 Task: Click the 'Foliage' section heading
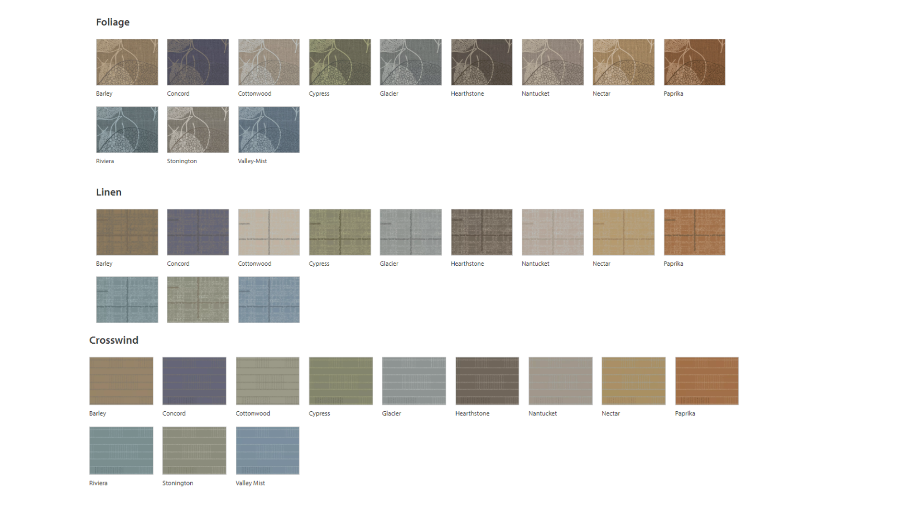[113, 22]
